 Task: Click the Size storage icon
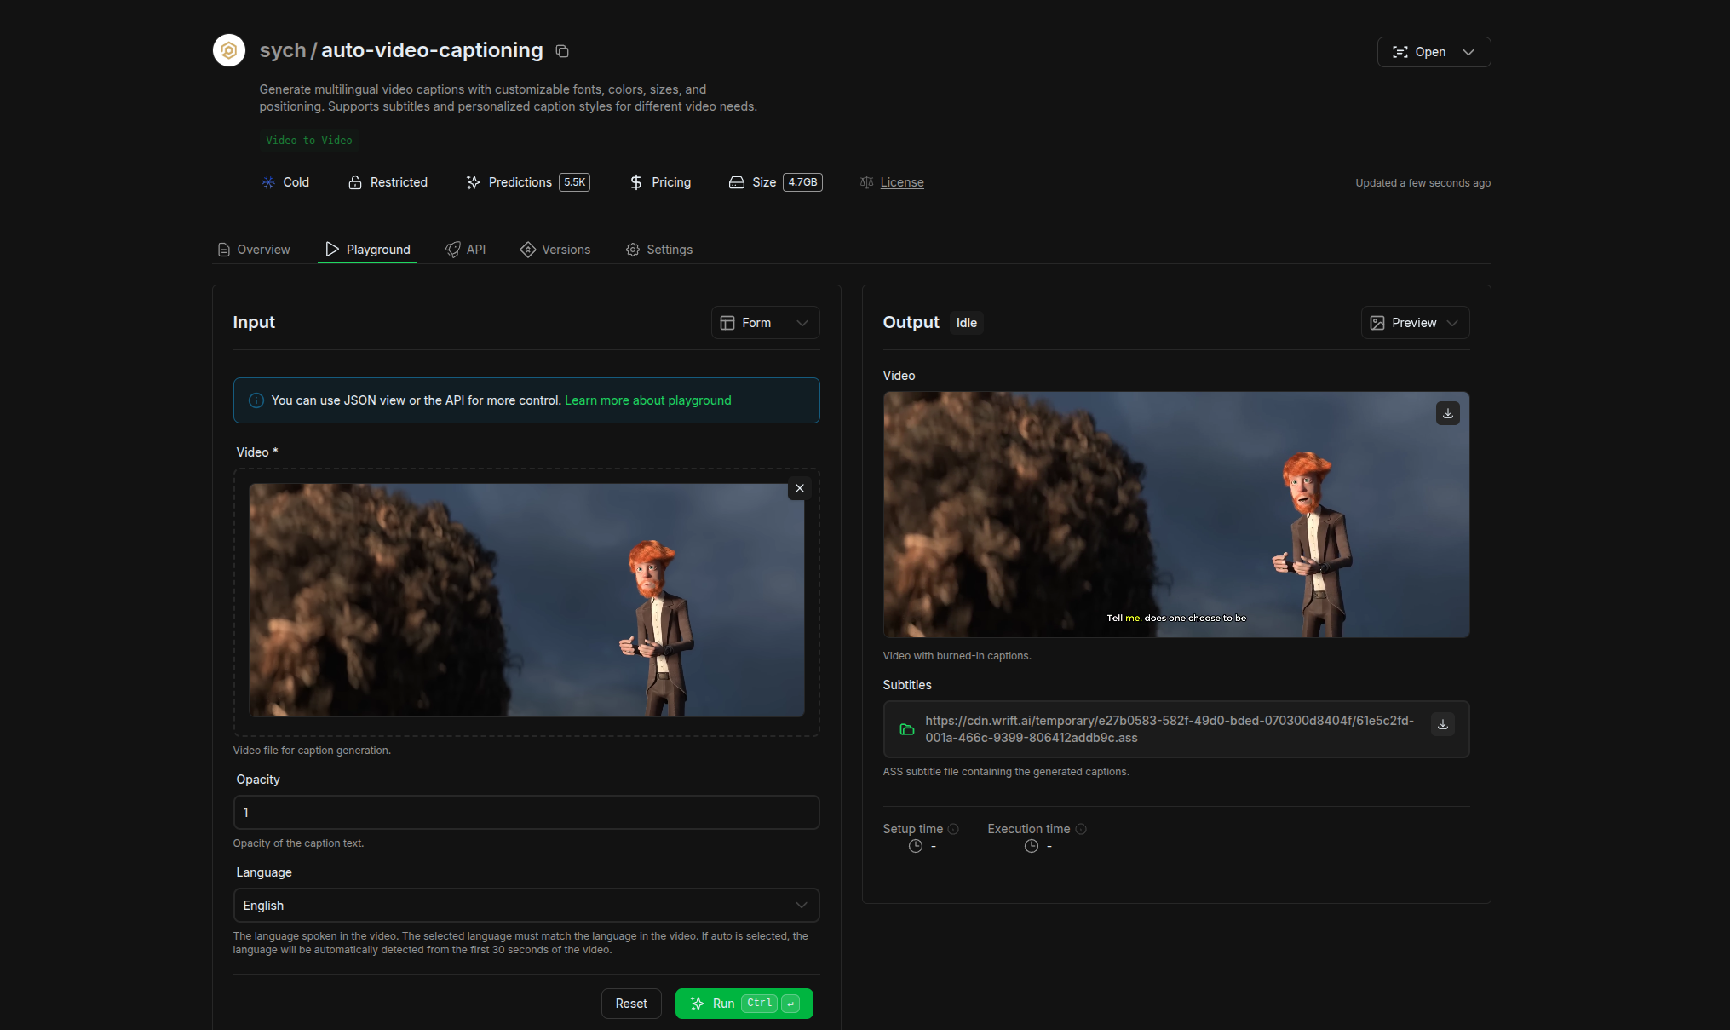click(x=737, y=182)
